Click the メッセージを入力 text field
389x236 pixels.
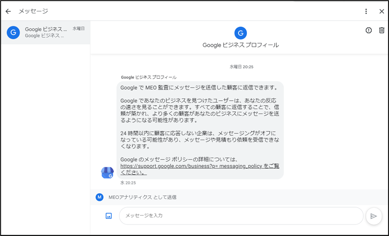pyautogui.click(x=241, y=216)
